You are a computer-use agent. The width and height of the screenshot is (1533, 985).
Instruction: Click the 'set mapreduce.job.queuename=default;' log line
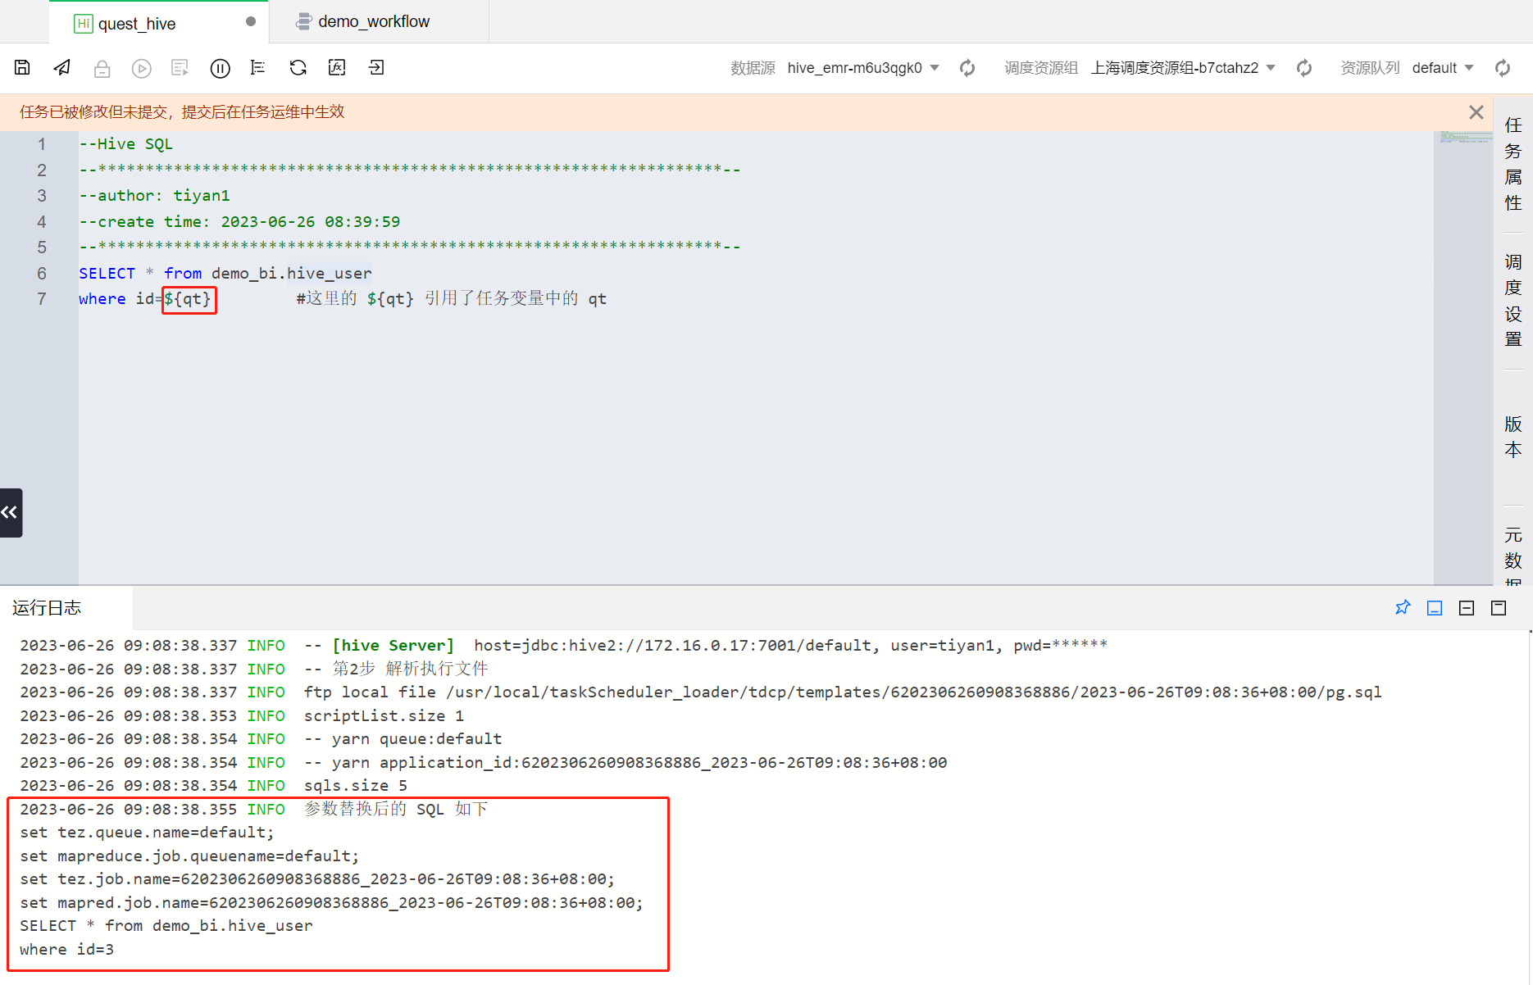189,856
